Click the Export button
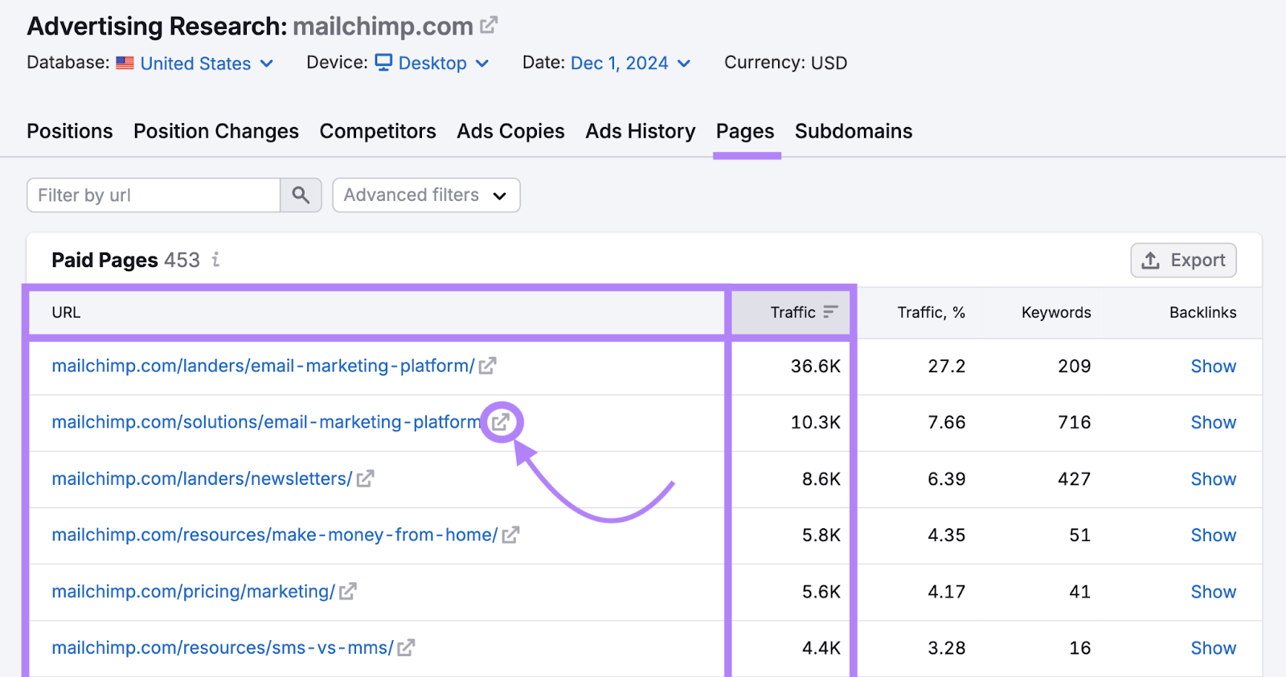The width and height of the screenshot is (1286, 677). pos(1183,261)
